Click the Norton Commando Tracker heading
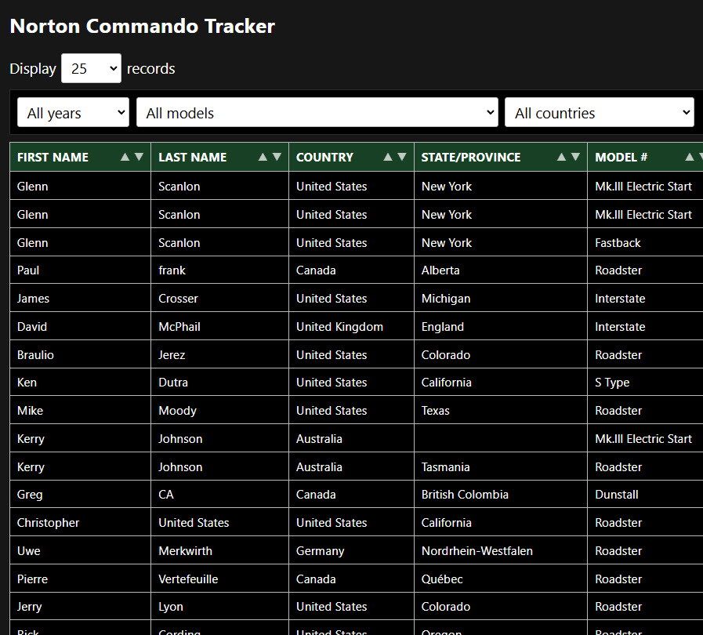Image resolution: width=703 pixels, height=635 pixels. (142, 26)
